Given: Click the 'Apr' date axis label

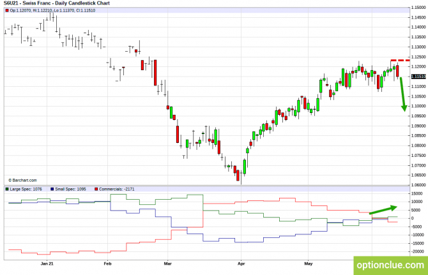Looking at the screenshot, I should coord(241,264).
